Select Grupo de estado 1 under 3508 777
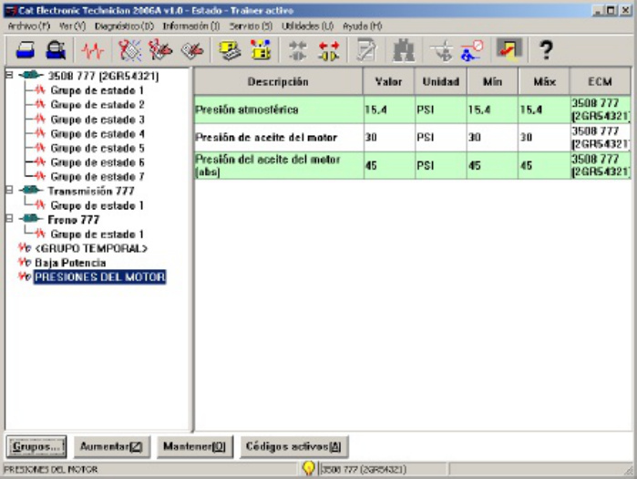Screen dimensions: 637x479 pyautogui.click(x=98, y=90)
